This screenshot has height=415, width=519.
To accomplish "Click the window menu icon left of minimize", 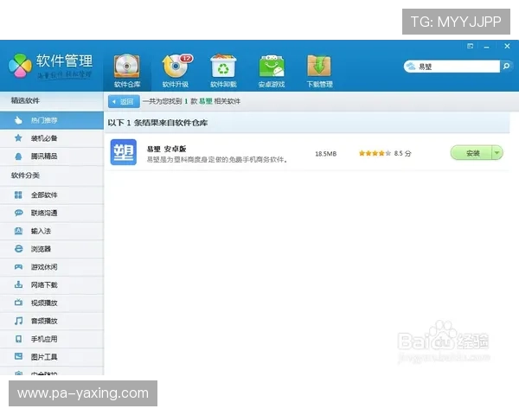I will pyautogui.click(x=470, y=47).
